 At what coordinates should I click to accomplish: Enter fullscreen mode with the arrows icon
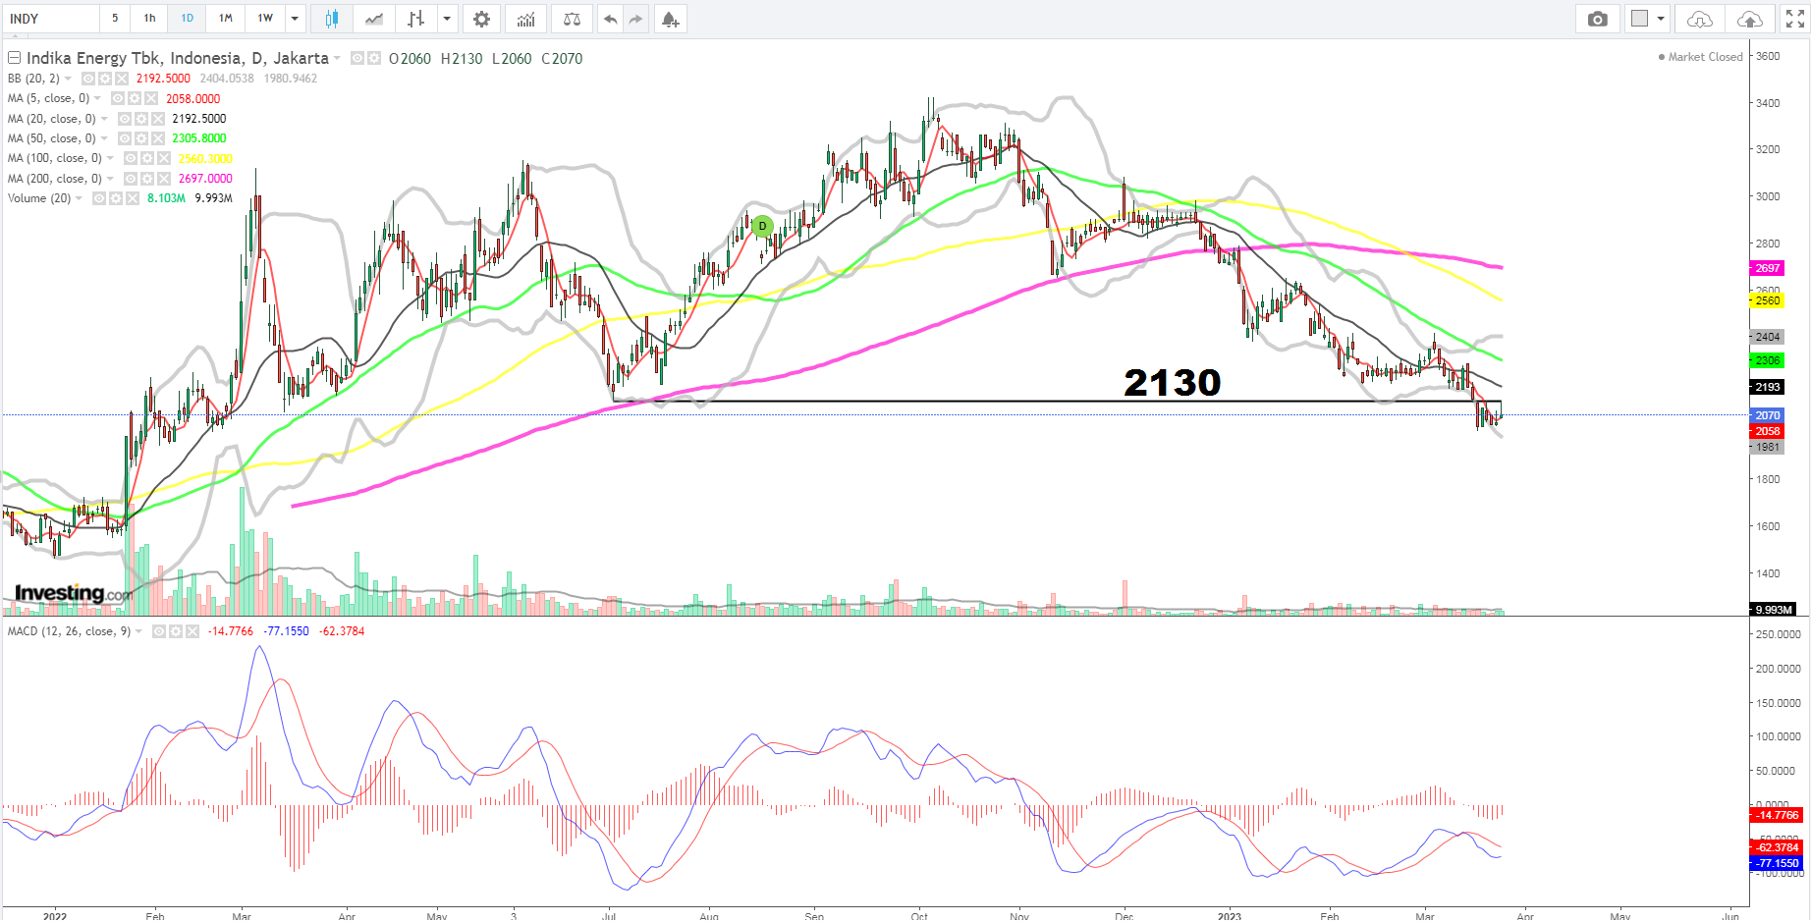tap(1794, 19)
